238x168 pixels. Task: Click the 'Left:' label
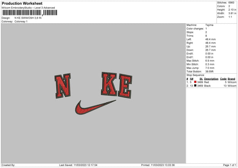(x=189, y=39)
